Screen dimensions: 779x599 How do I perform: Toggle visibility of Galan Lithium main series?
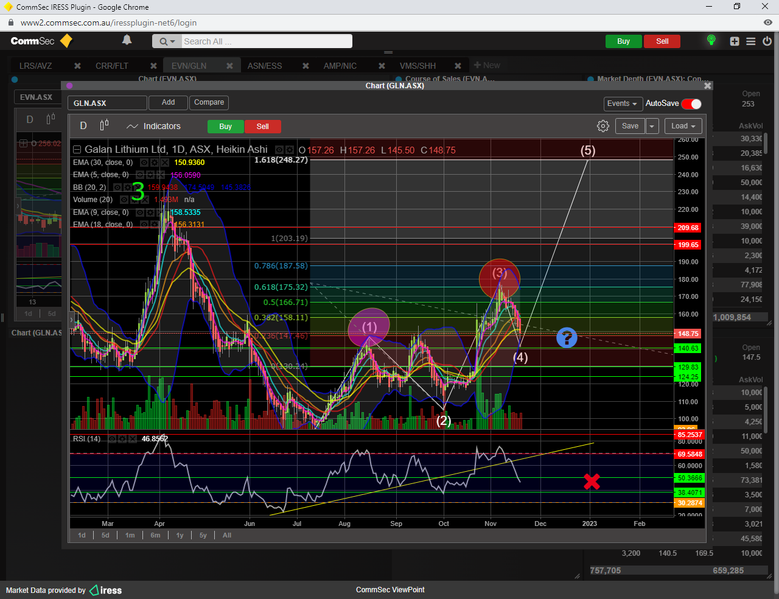coord(279,149)
